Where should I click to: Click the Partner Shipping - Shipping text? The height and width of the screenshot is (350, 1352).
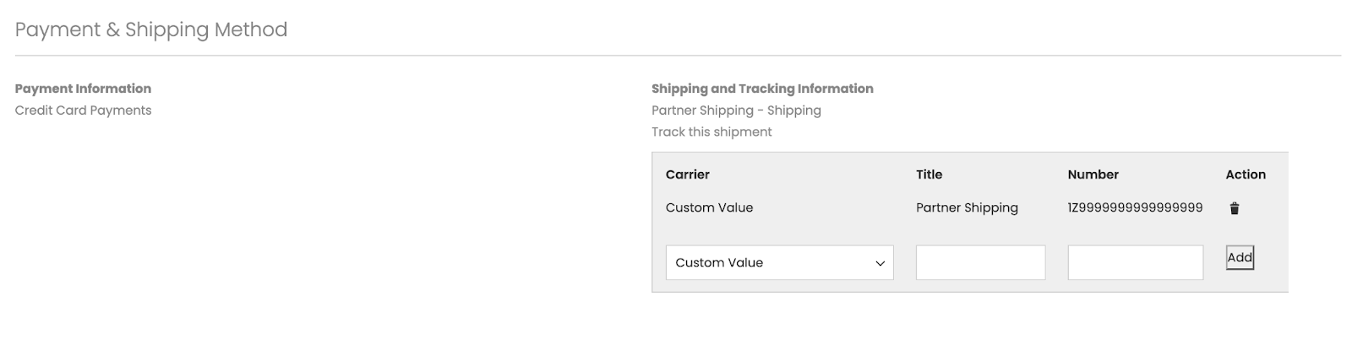(736, 110)
